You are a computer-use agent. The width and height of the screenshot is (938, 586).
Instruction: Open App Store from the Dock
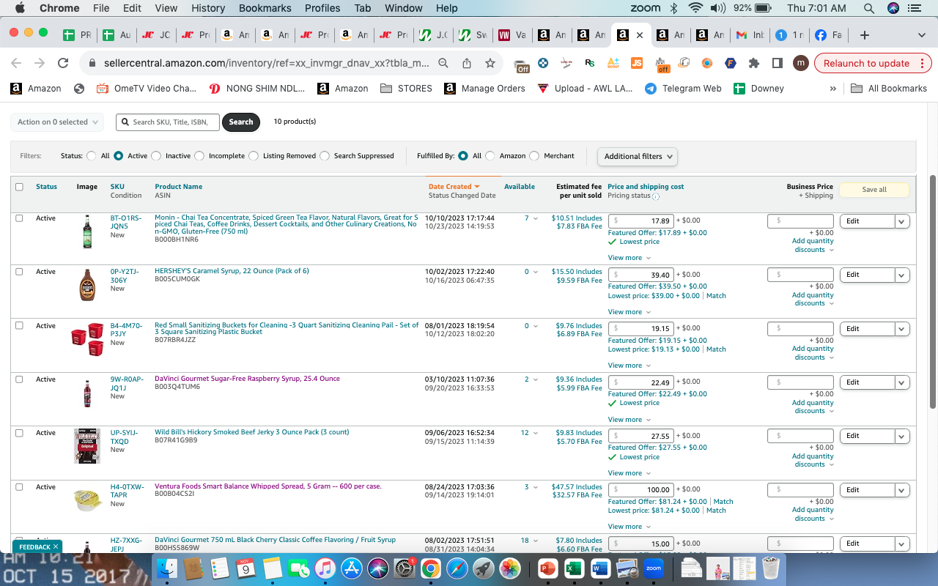[x=352, y=568]
